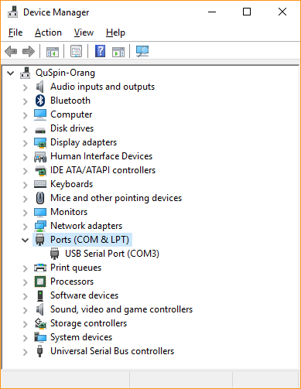Click the Show/Hide Action Pane toolbar icon
This screenshot has width=301, height=389.
point(118,51)
